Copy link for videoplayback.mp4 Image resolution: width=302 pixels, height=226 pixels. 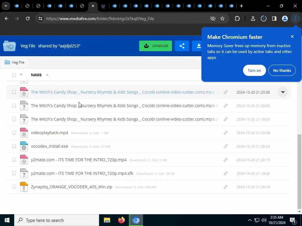click(226, 133)
